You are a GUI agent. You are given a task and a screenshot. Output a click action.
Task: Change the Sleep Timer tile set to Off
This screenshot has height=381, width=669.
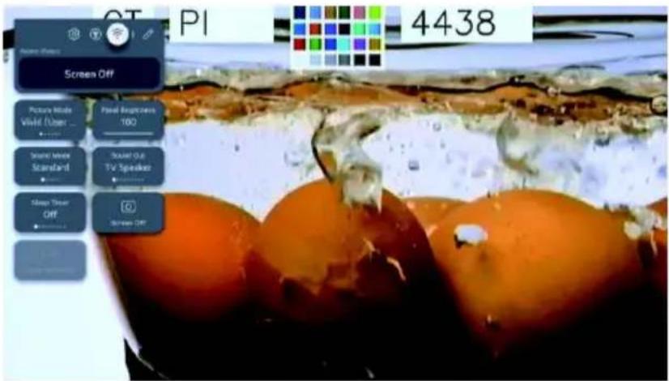coord(50,212)
